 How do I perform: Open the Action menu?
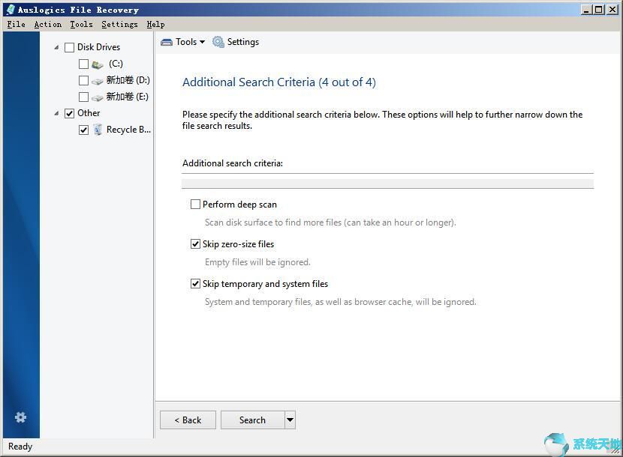[x=47, y=24]
